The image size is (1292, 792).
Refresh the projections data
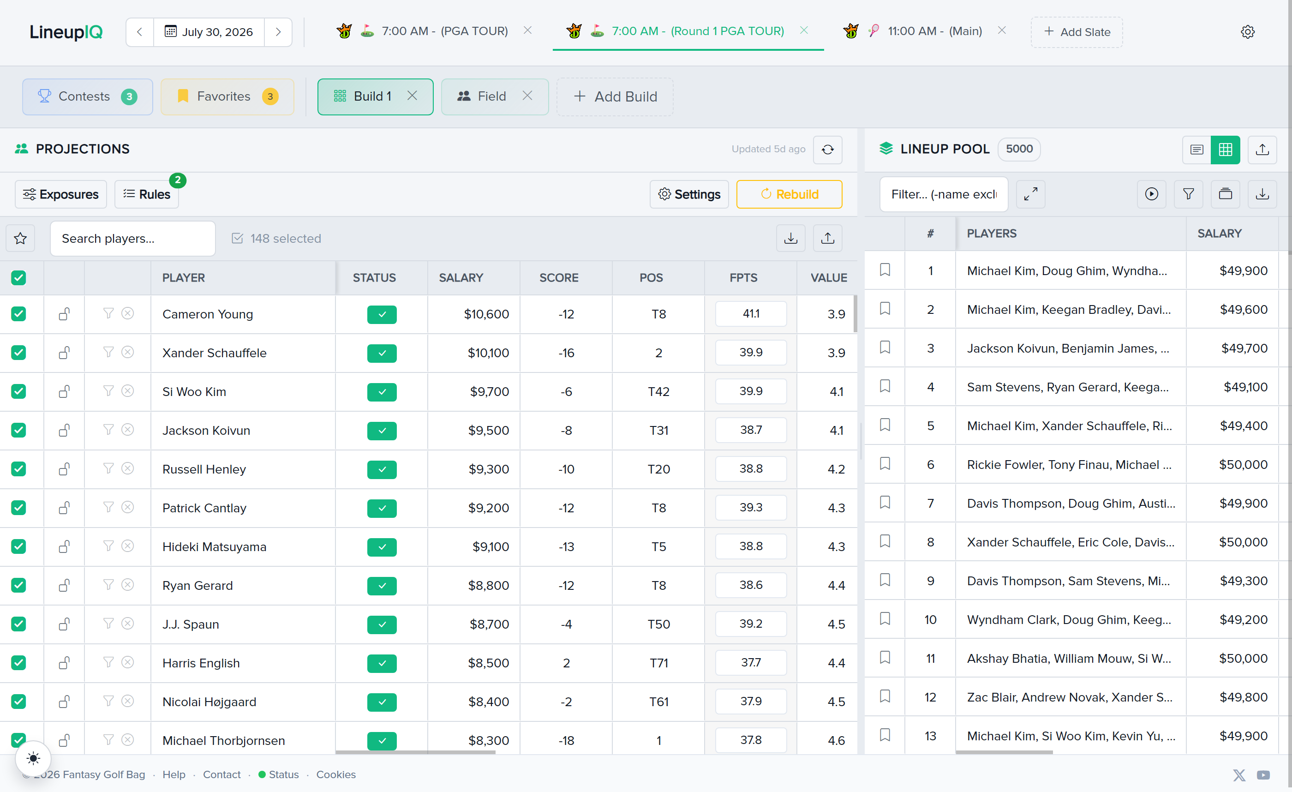827,150
